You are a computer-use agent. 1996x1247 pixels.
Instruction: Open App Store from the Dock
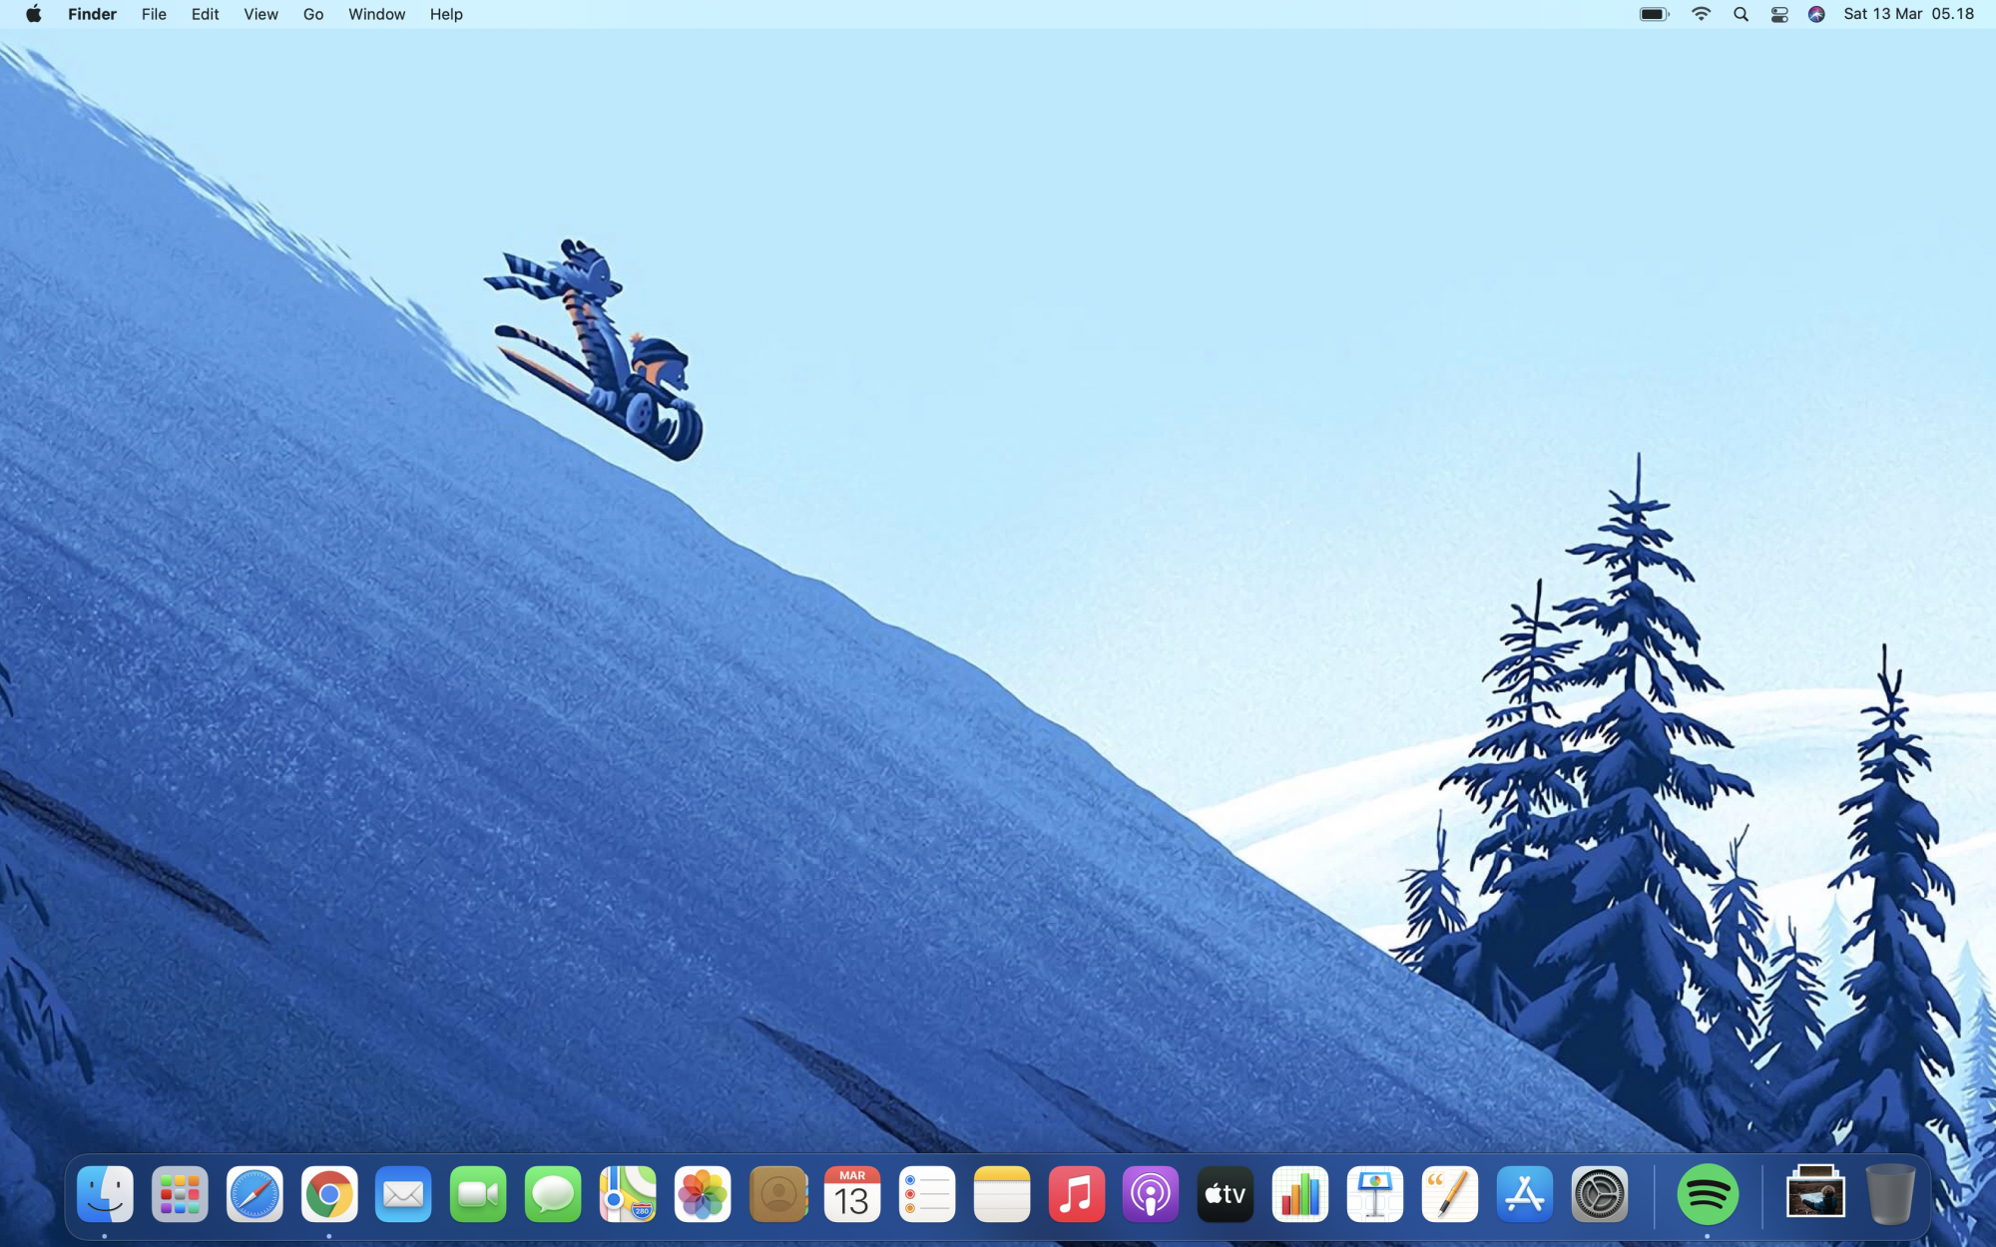[x=1525, y=1193]
